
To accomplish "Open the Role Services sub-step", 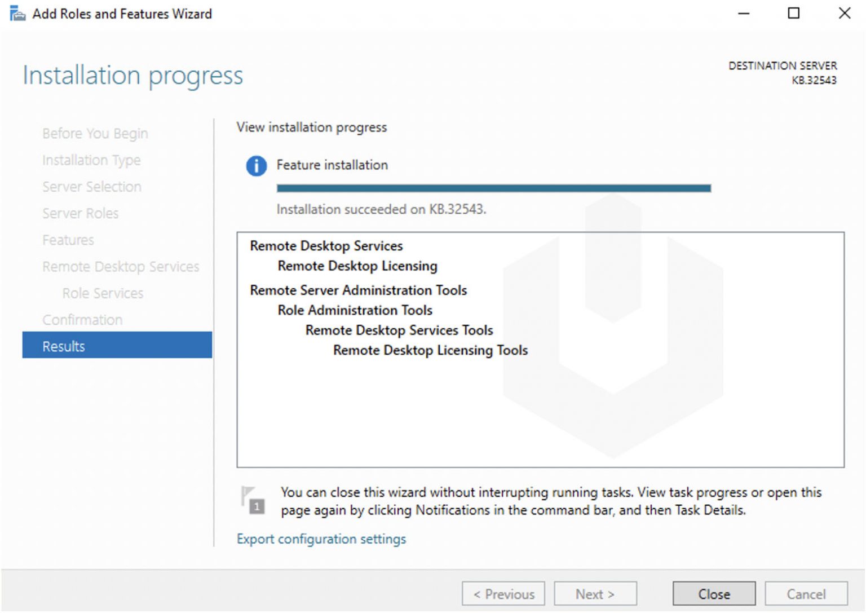I will 101,293.
